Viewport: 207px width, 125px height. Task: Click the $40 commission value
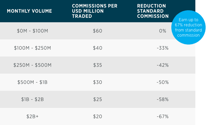[97, 48]
